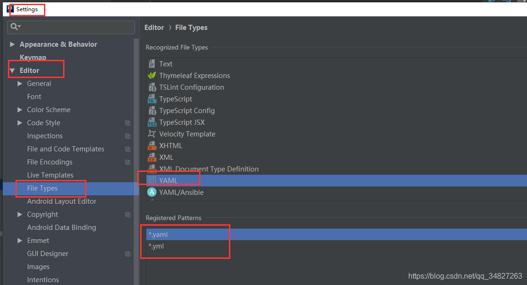
Task: Select the YAML/Ansible file type row
Action: (x=336, y=192)
